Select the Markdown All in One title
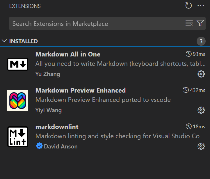Screen dimensions: 210x179 tap(68, 54)
